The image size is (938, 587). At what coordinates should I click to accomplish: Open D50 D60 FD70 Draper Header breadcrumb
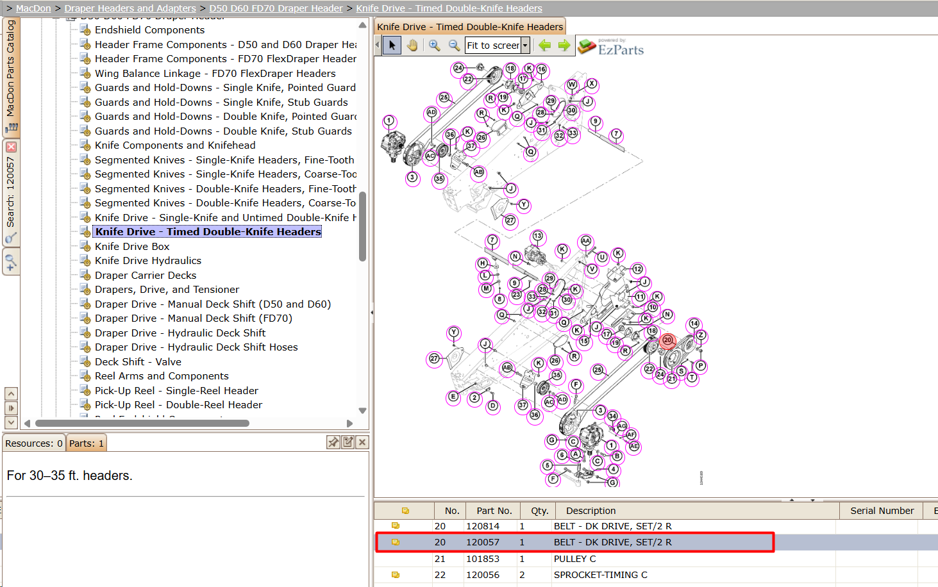[x=276, y=8]
